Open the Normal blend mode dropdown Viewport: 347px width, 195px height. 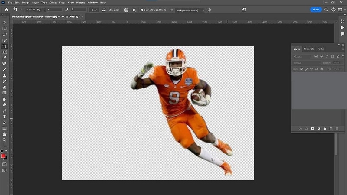(x=307, y=63)
